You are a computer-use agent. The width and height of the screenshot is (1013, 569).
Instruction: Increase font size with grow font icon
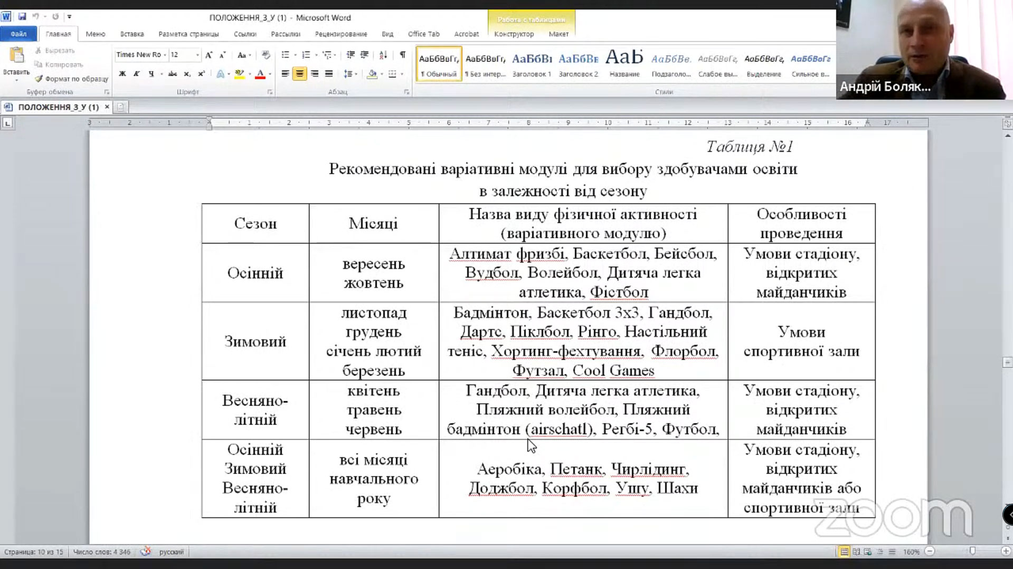(x=209, y=55)
